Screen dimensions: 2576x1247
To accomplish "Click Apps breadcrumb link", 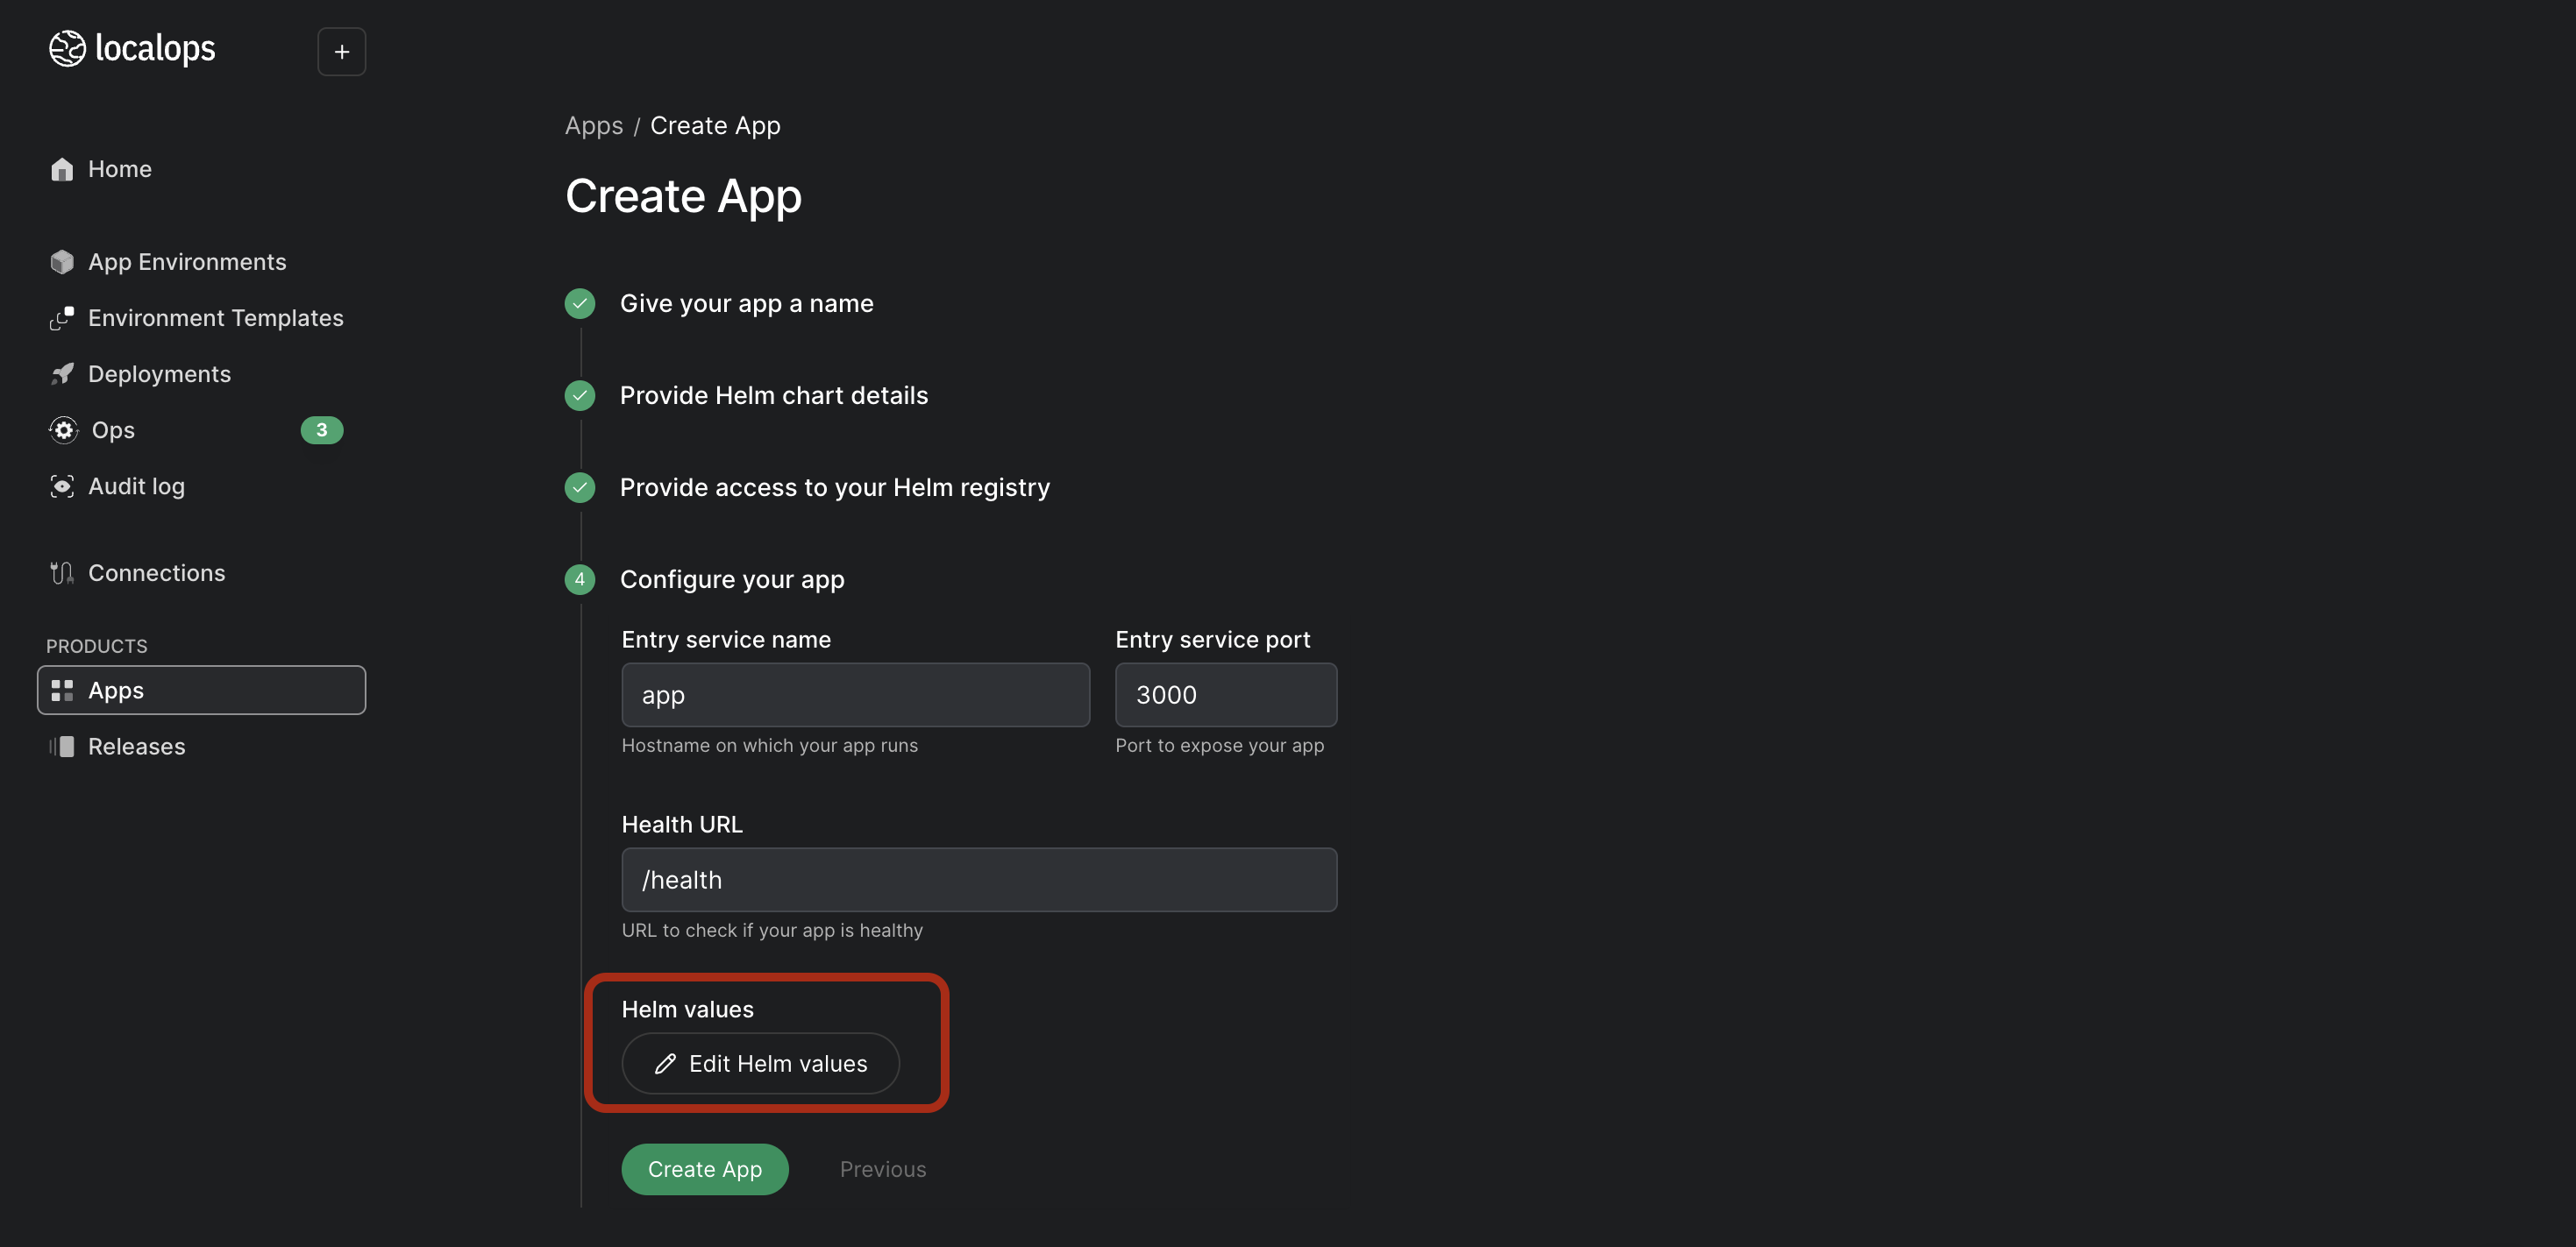I will pyautogui.click(x=594, y=125).
